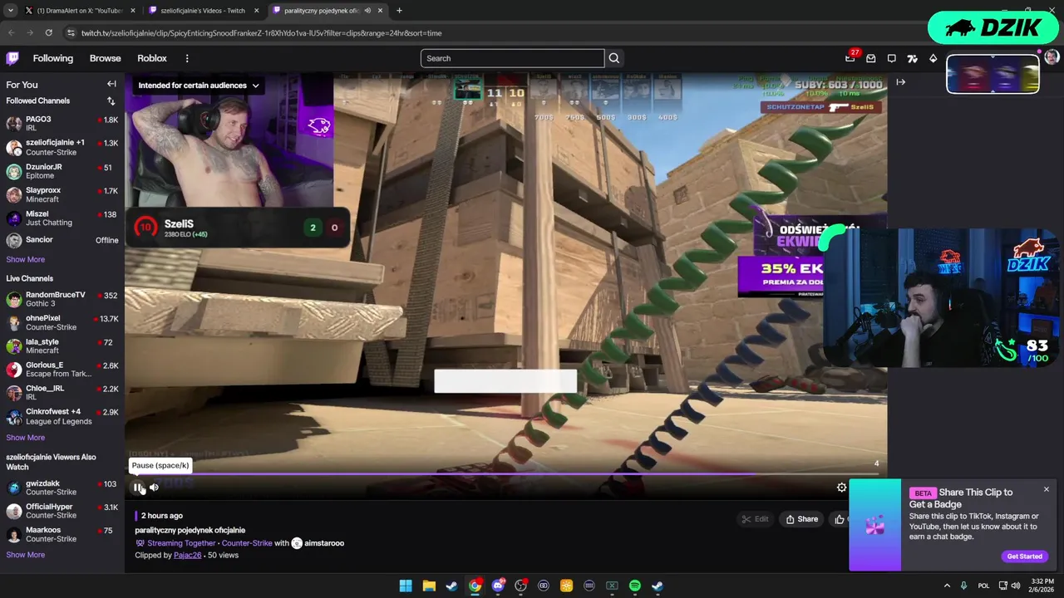The width and height of the screenshot is (1064, 598).
Task: Open browser tab search dropdown
Action: (10, 11)
